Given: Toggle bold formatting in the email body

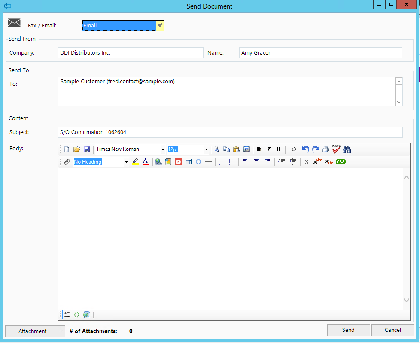Looking at the screenshot, I should coord(259,149).
